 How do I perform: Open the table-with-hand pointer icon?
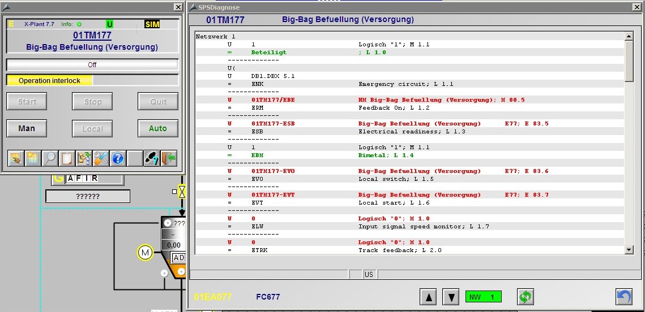pyautogui.click(x=16, y=158)
